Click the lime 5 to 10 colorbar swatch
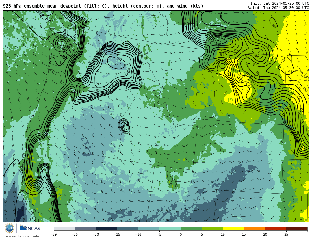This screenshot has width=312, height=240. click(x=212, y=229)
